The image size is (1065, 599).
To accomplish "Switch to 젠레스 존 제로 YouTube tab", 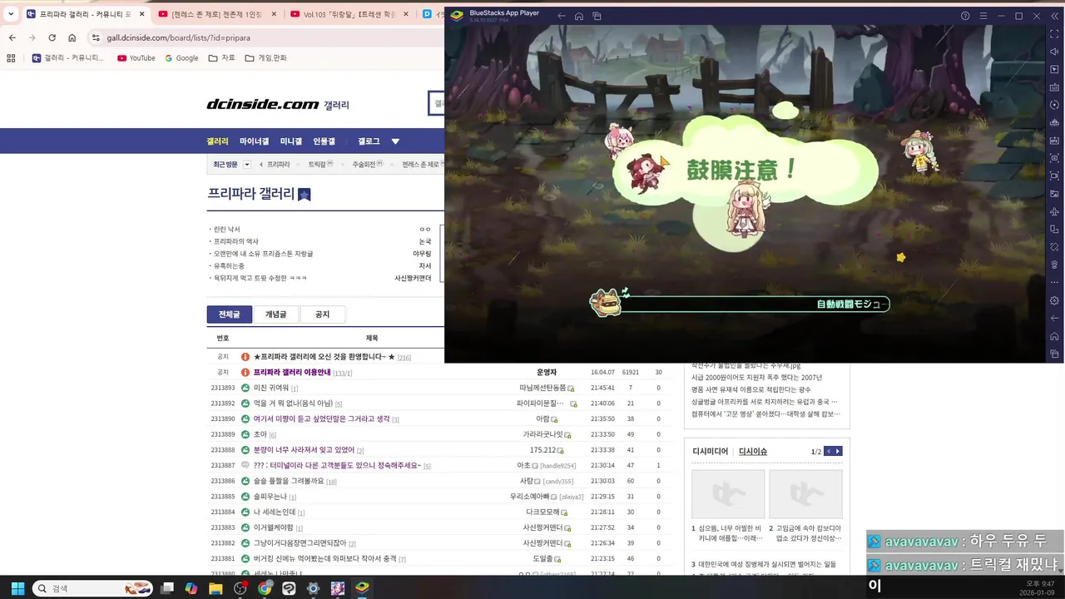I will 216,14.
